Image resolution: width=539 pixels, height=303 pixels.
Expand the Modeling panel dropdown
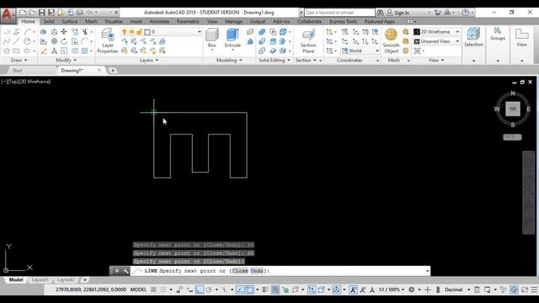(229, 60)
